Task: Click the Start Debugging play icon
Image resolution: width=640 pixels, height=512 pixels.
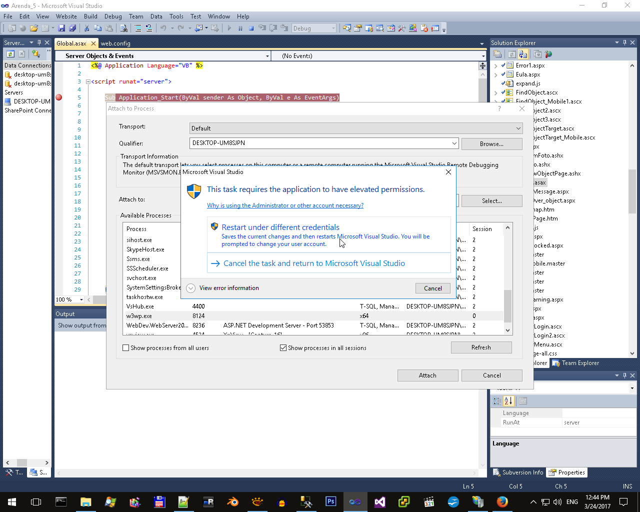Action: [x=229, y=28]
